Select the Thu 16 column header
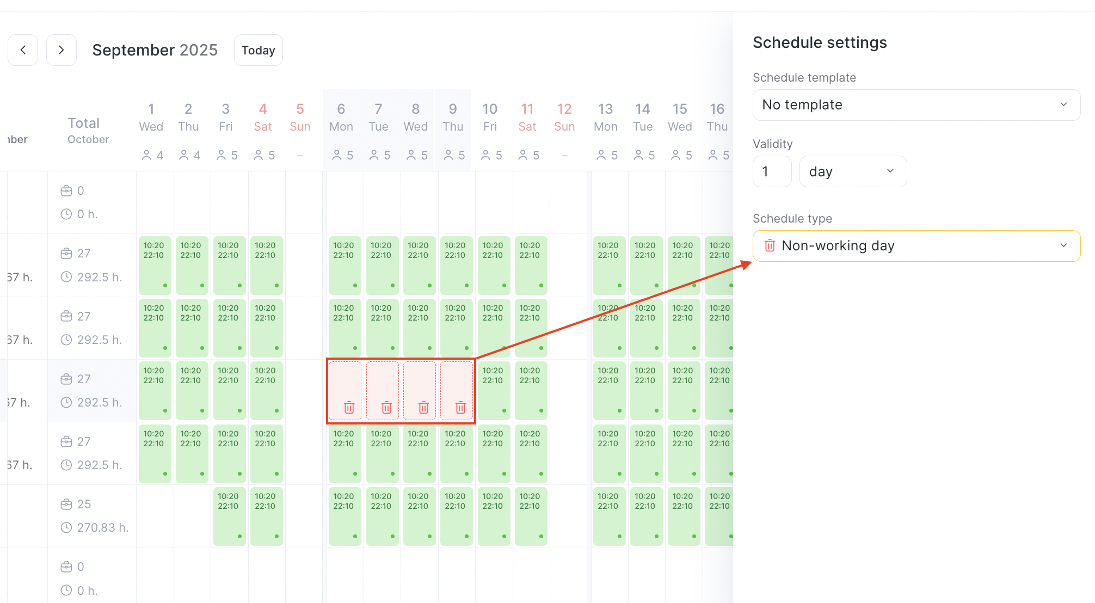Image resolution: width=1095 pixels, height=603 pixels. (717, 117)
